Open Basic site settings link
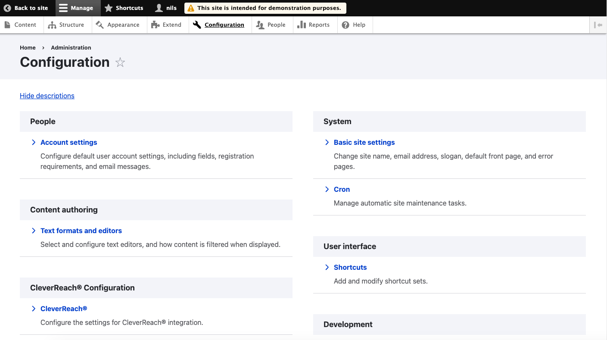This screenshot has width=607, height=340. [364, 142]
